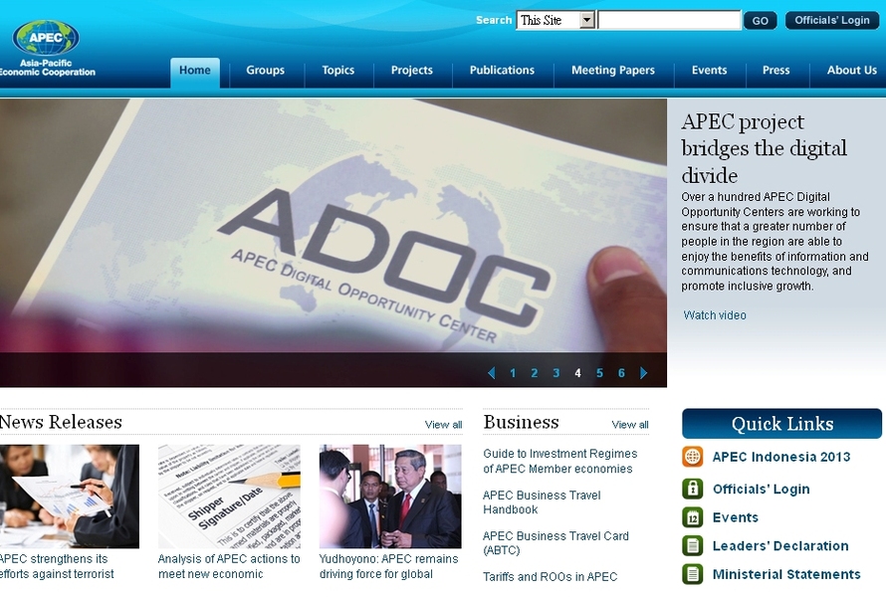Click the APEC Indonesia 2013 globe icon
886x597 pixels.
click(693, 457)
